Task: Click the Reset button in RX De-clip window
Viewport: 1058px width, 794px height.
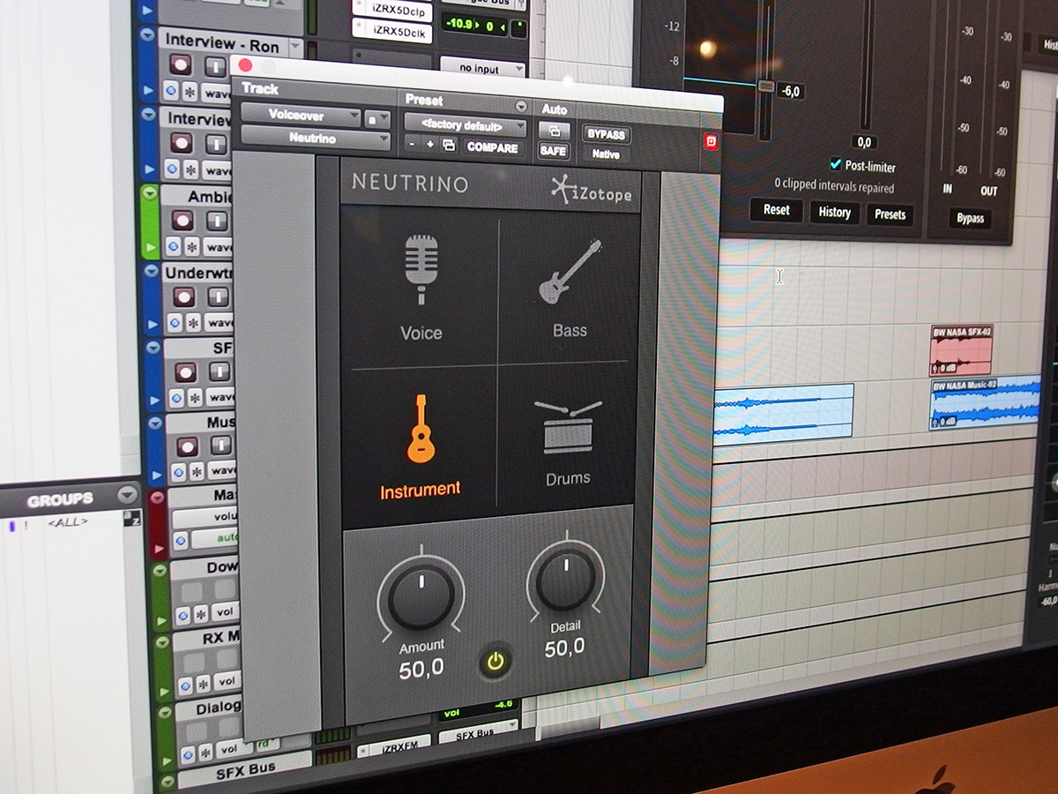Action: (777, 210)
